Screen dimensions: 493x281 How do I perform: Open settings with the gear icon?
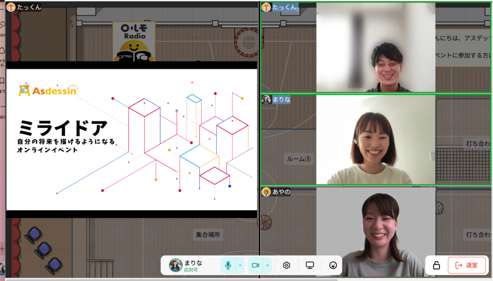(286, 265)
